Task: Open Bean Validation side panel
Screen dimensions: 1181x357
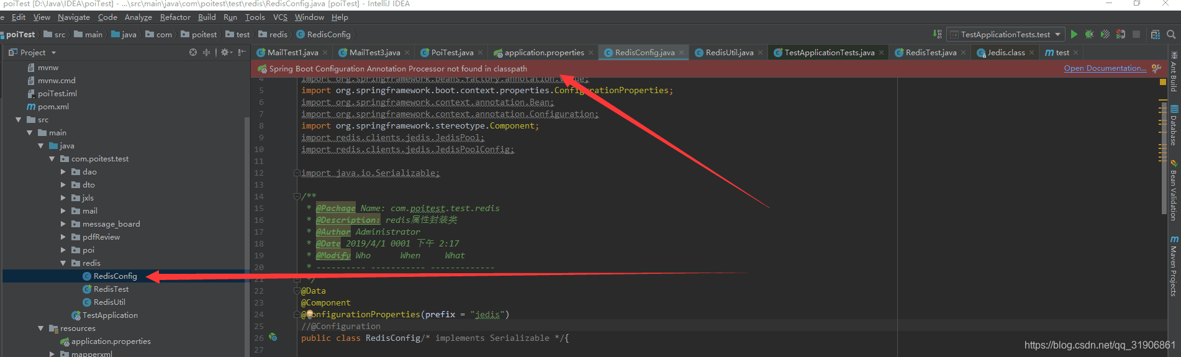Action: (x=1174, y=190)
